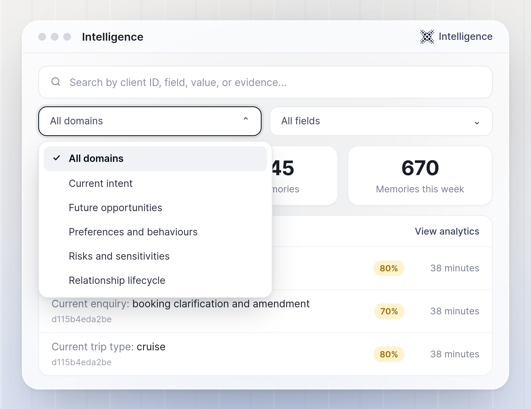
Task: Pick Relationship lifecycle domain
Action: (155, 280)
